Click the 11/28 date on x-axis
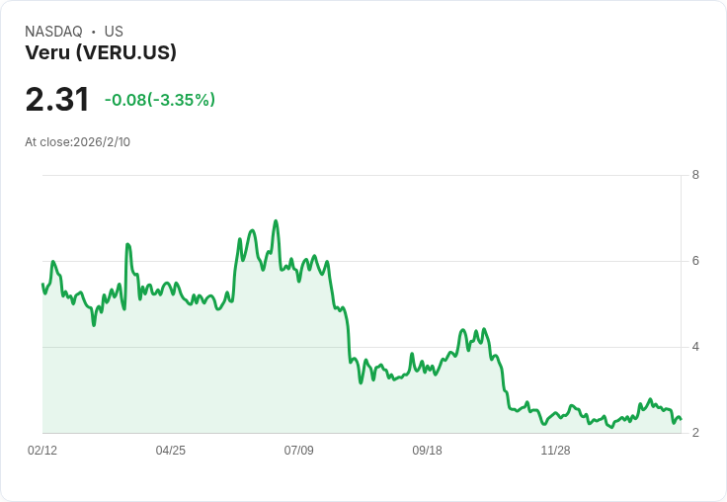This screenshot has height=502, width=727. point(555,451)
